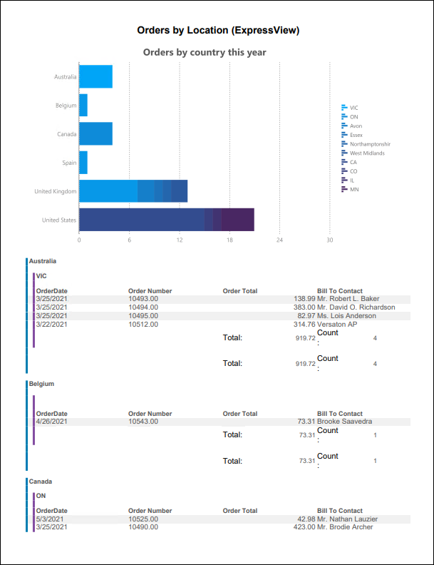The width and height of the screenshot is (434, 565).
Task: Click contact Versaton AP
Action: 337,325
